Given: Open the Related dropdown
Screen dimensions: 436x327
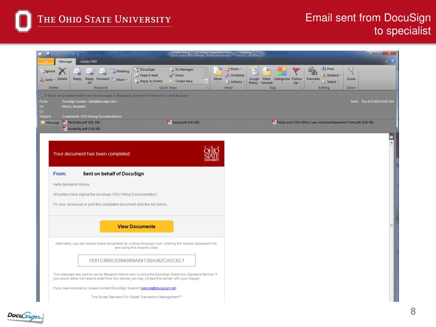Looking at the screenshot, I should coord(331,75).
